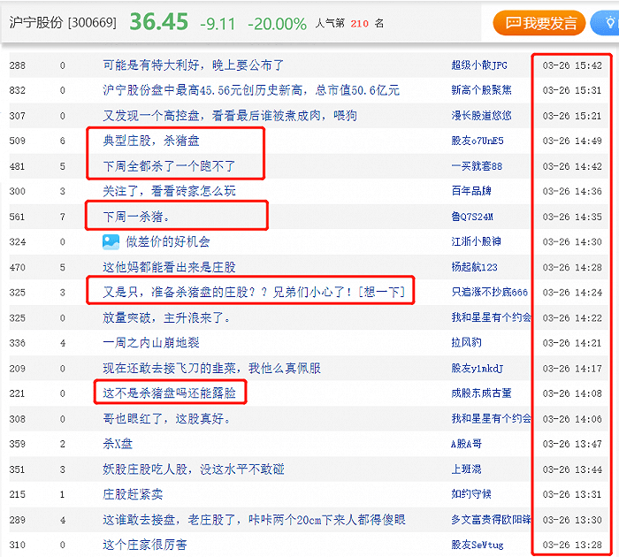Open the 沪宁股份 [300669] stock title
This screenshot has height=557, width=619.
click(x=62, y=23)
